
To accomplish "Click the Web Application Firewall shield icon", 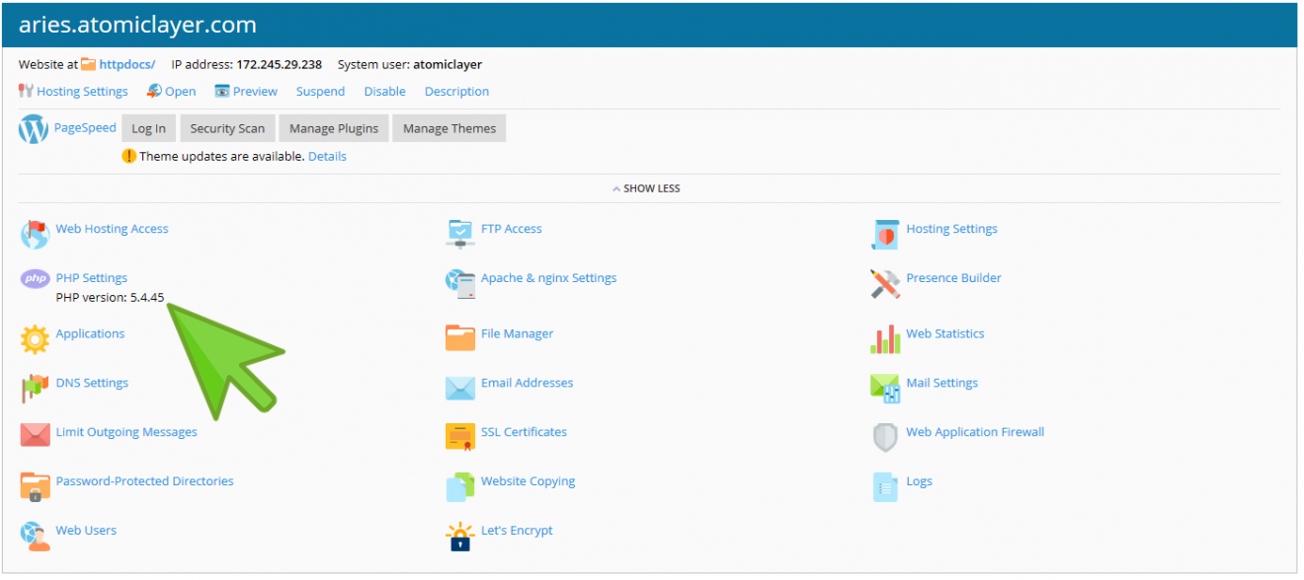I will [x=885, y=437].
